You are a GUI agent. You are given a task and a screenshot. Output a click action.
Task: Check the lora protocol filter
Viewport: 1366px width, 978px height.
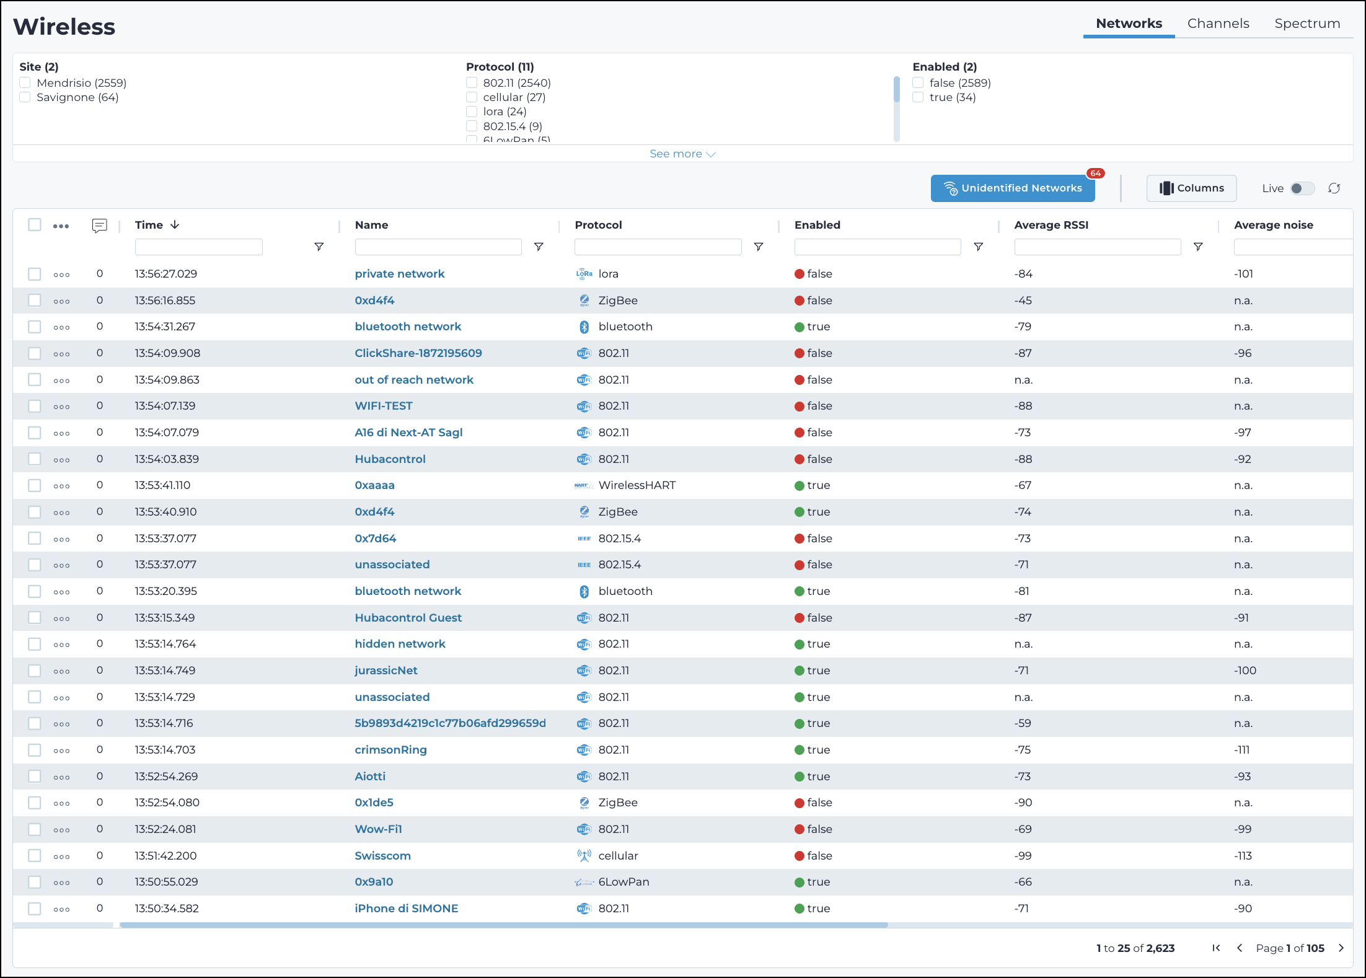[x=472, y=112]
